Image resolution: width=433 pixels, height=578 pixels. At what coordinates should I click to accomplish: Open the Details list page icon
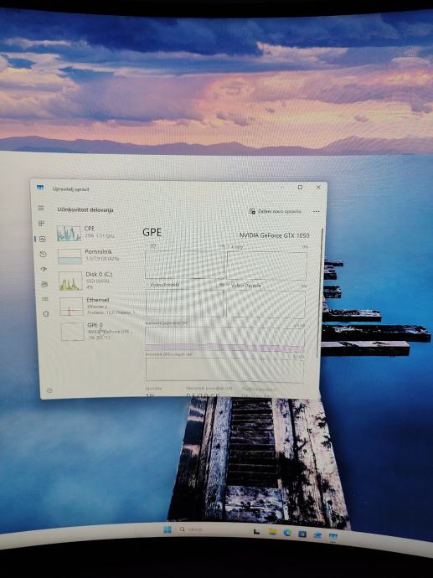45,299
